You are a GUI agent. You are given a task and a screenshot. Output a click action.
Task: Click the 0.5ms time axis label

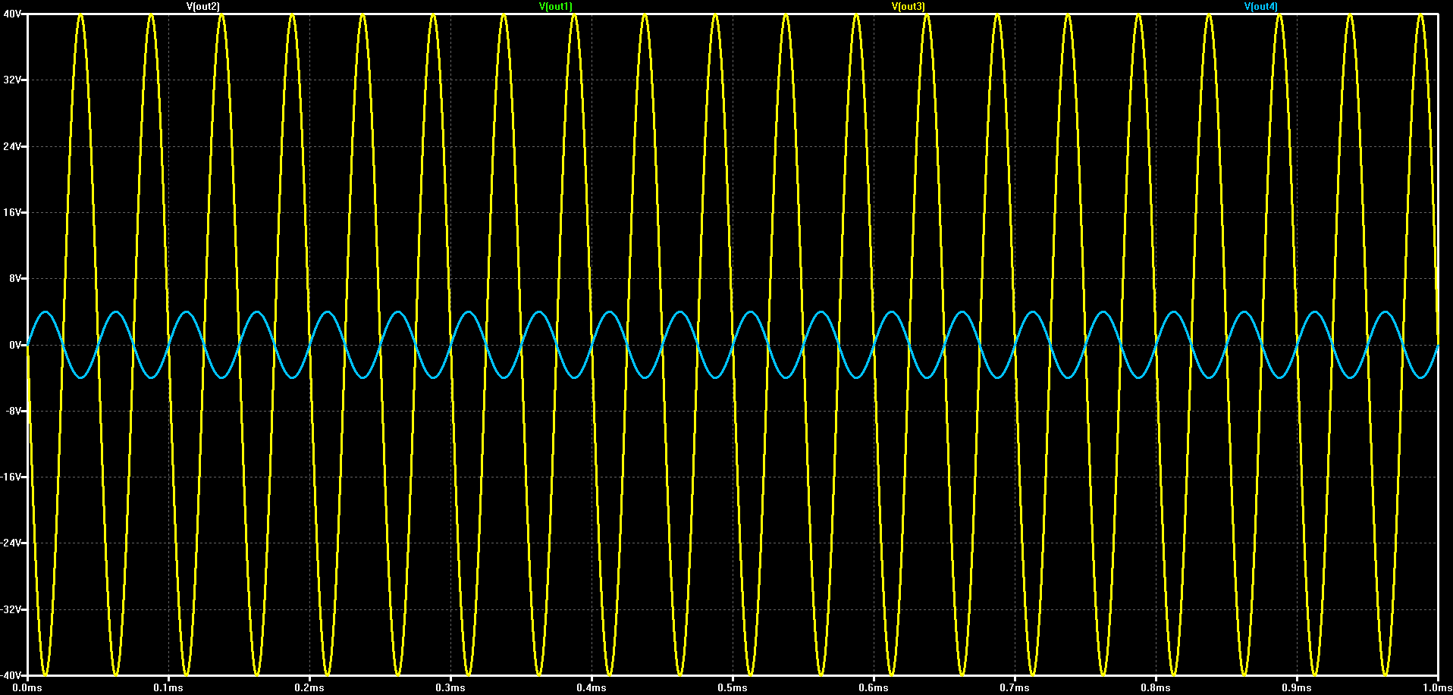click(733, 687)
